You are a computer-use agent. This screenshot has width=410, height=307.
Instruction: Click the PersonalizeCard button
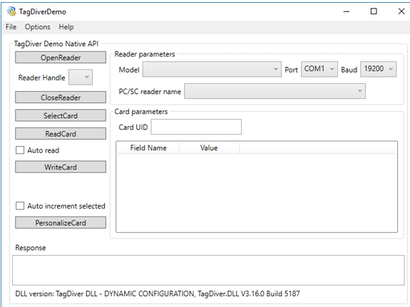pyautogui.click(x=61, y=223)
